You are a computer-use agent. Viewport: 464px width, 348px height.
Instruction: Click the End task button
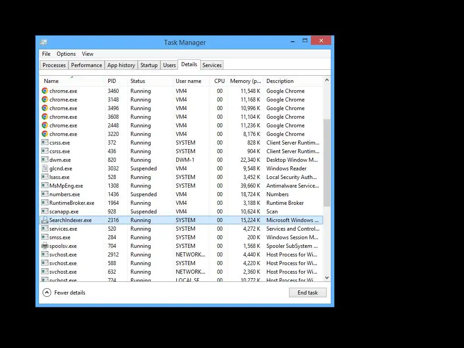point(308,292)
